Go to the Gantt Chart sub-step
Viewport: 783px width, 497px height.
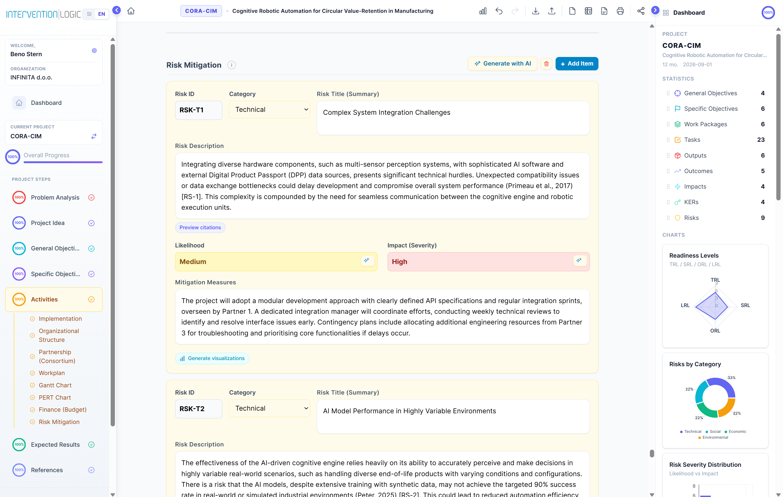[55, 385]
